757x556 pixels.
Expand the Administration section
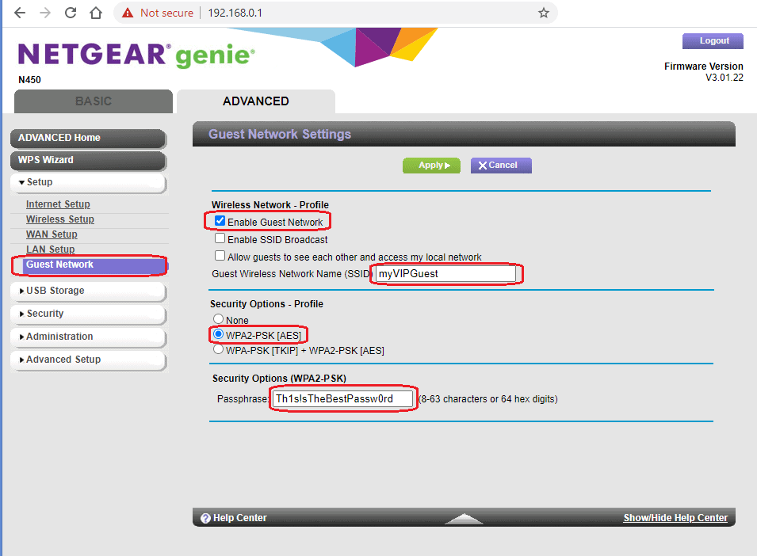[x=87, y=337]
